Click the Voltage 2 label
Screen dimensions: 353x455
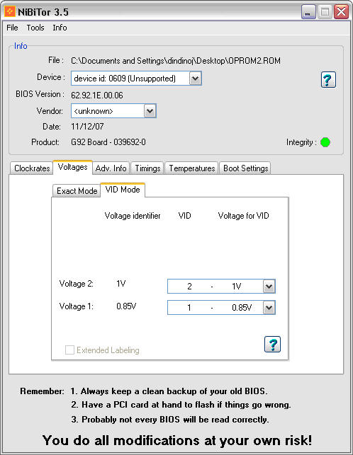76,284
